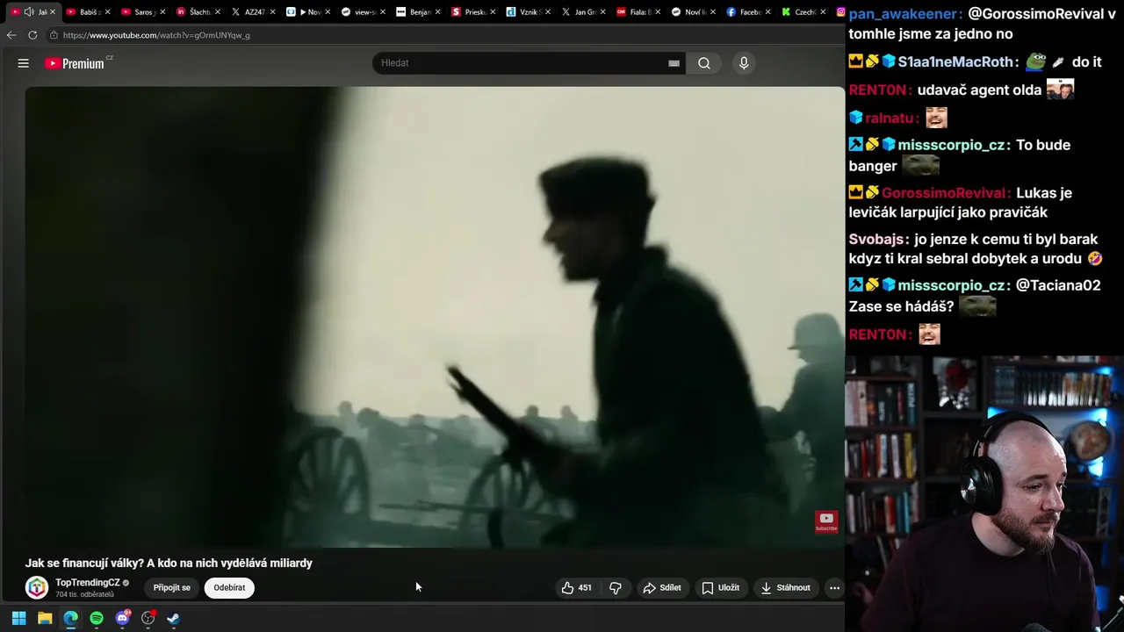
Task: Open Discord from taskbar
Action: pos(122,618)
